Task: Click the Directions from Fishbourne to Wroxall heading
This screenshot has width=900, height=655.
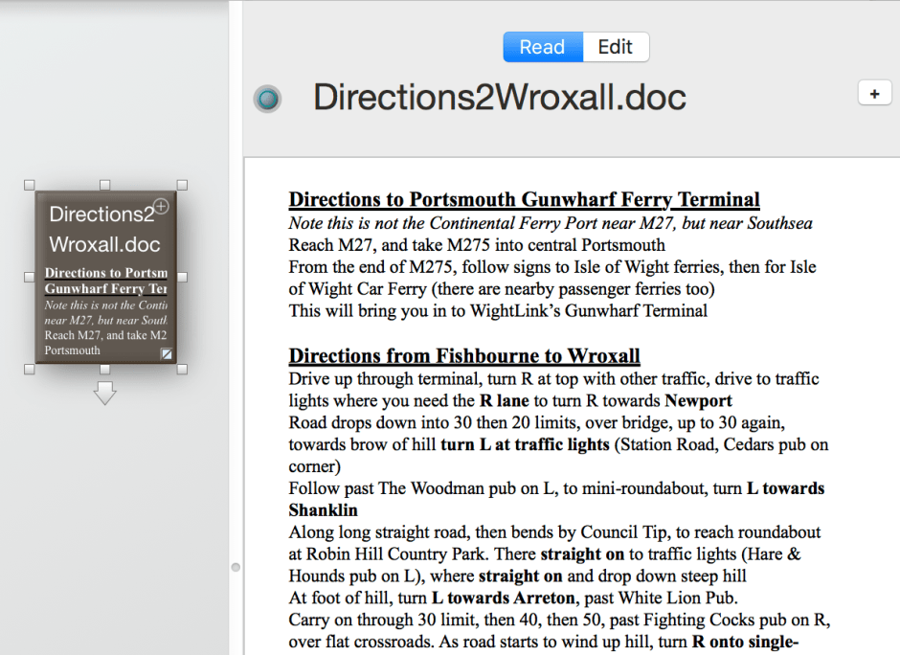Action: [x=464, y=356]
